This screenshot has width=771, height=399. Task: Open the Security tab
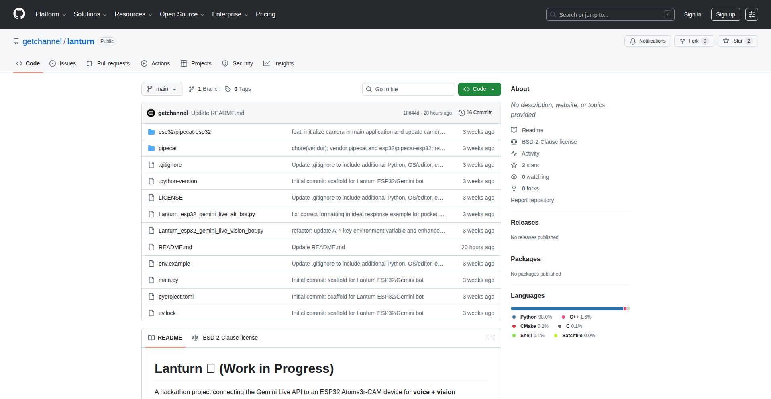238,63
